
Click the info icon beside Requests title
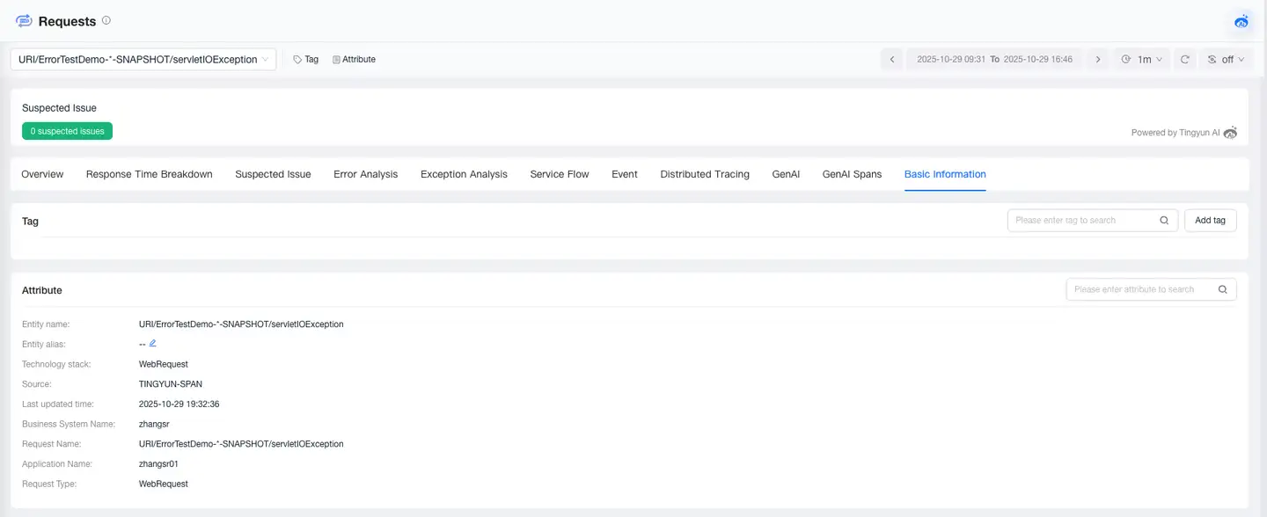106,20
